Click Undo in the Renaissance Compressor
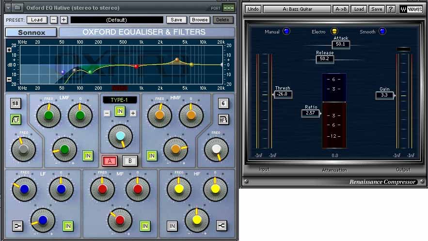 (253, 9)
